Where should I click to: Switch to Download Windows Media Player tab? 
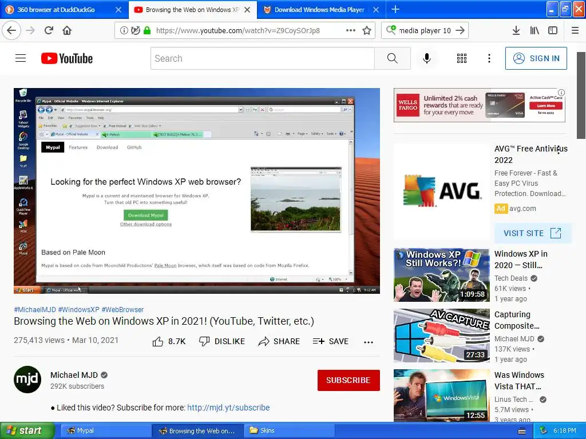click(319, 10)
